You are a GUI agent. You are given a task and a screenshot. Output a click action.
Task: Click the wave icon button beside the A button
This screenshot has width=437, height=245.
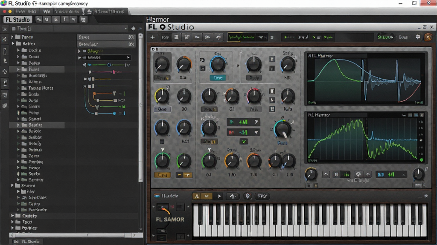[x=207, y=196]
